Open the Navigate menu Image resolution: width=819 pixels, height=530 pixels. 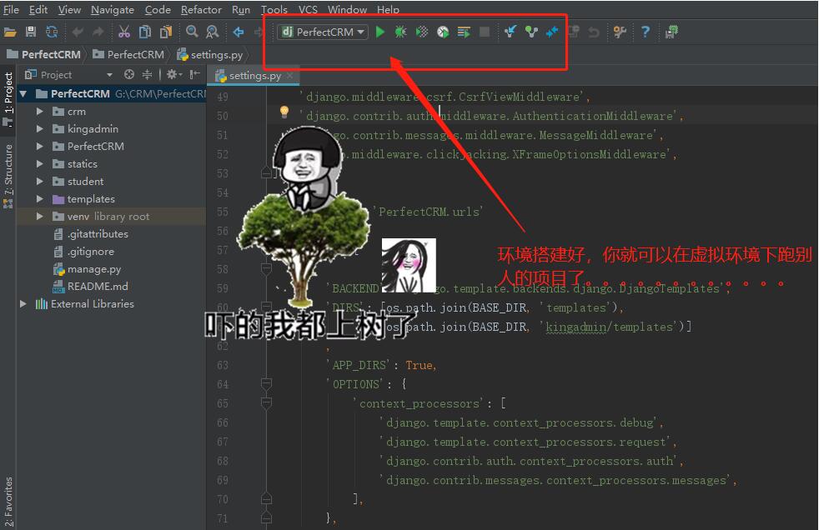point(113,9)
